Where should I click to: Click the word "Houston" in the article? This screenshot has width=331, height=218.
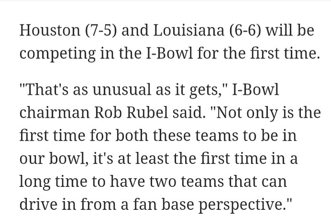50,30
